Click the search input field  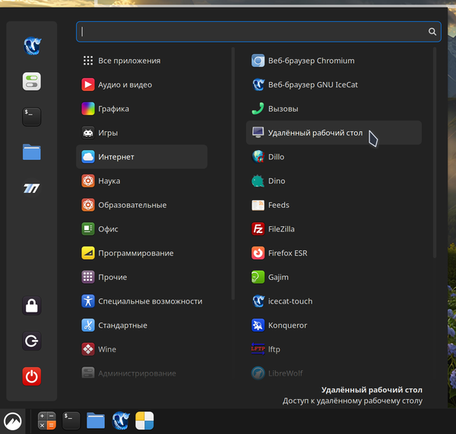click(251, 32)
